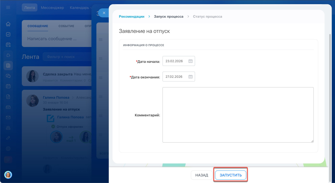Open the Home icon in sidebar

[8, 24]
